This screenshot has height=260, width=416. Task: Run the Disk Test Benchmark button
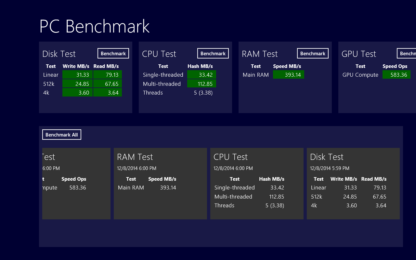[x=113, y=54]
